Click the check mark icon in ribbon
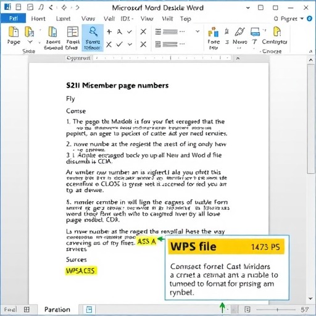This screenshot has width=316, height=316. [119, 44]
